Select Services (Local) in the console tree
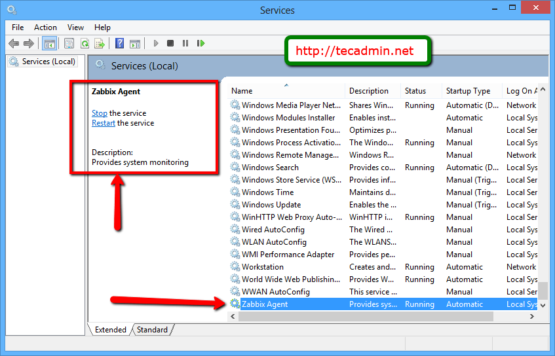The image size is (555, 356). click(x=48, y=62)
